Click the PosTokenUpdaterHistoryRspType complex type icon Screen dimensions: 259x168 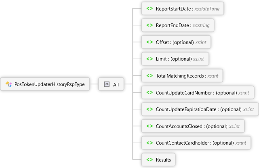coord(8,84)
